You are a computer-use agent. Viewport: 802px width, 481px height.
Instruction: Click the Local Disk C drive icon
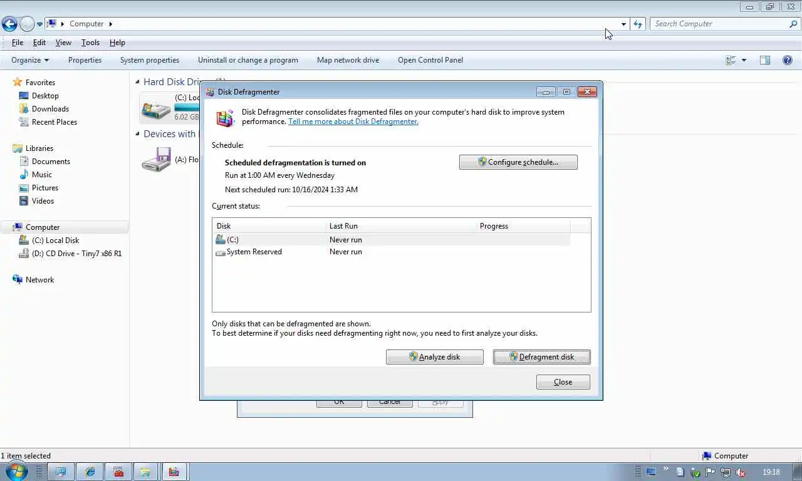(x=156, y=109)
